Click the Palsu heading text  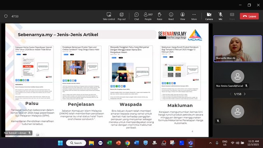tap(32, 103)
